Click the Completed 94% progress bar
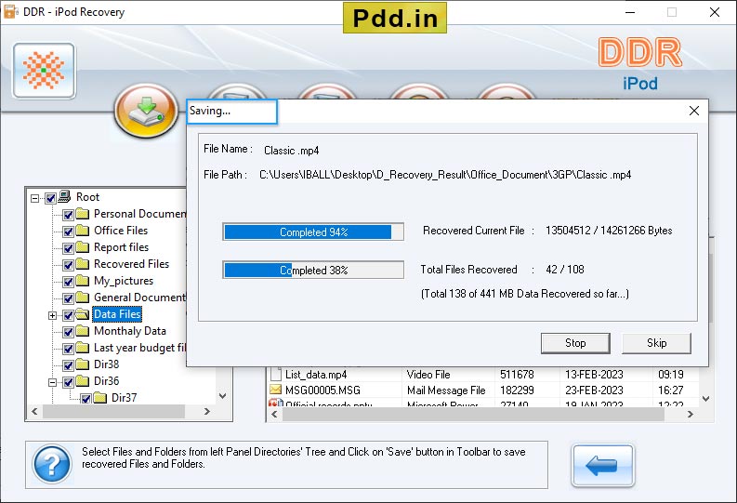 tap(313, 232)
